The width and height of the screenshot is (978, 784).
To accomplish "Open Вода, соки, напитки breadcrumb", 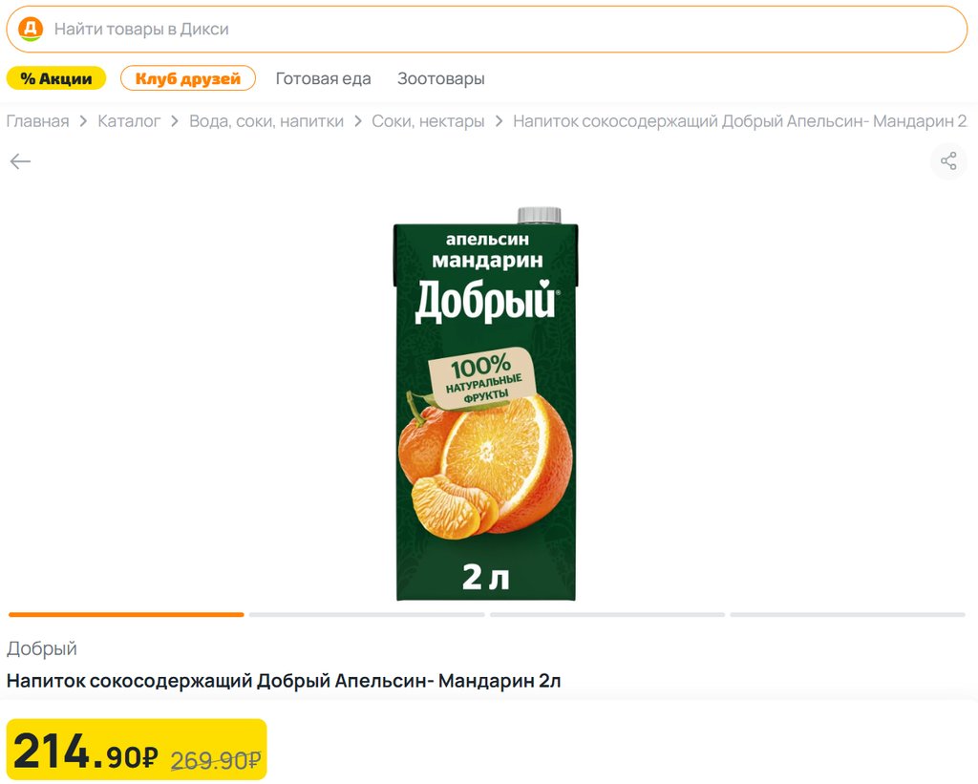I will point(266,121).
